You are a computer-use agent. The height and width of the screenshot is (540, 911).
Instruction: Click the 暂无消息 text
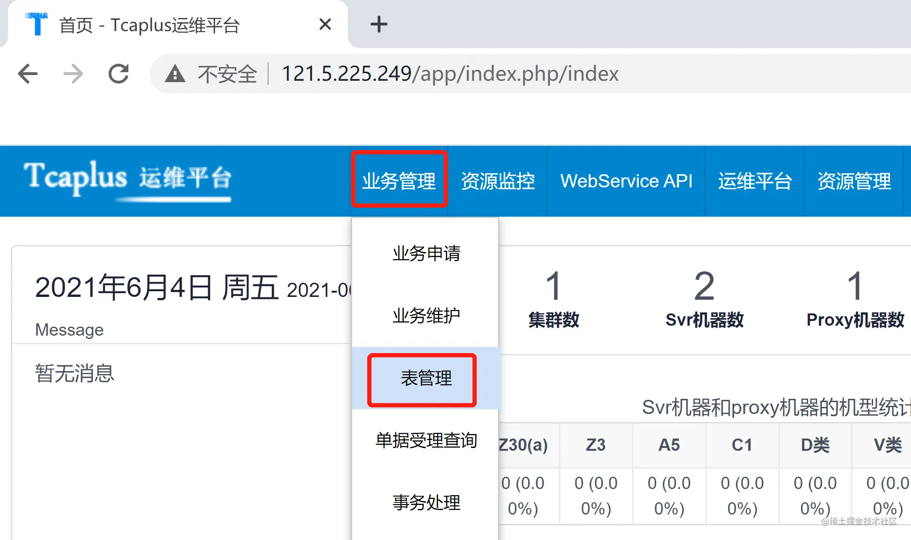(75, 373)
